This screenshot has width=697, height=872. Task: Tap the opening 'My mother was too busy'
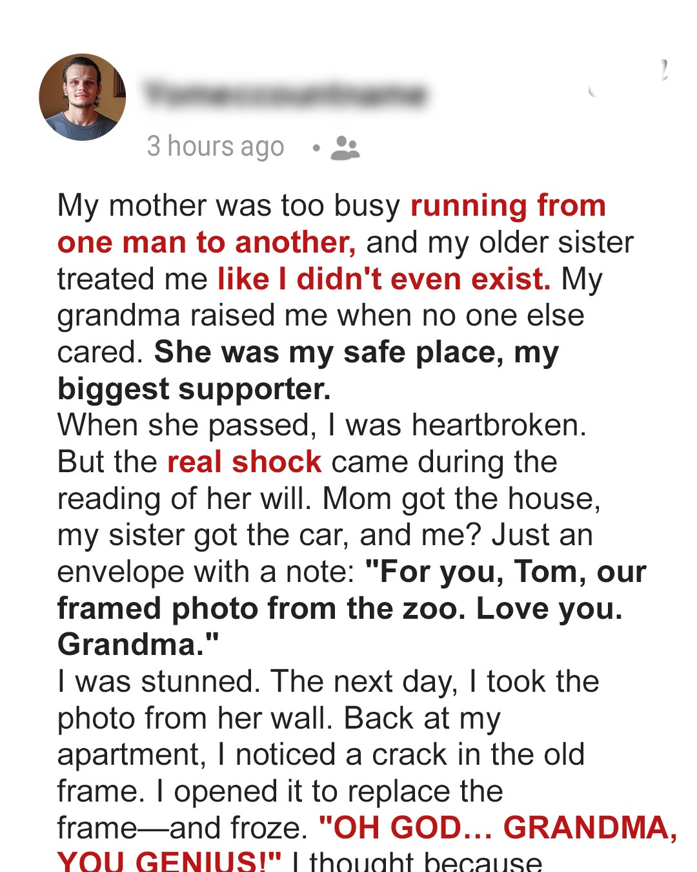pos(228,206)
